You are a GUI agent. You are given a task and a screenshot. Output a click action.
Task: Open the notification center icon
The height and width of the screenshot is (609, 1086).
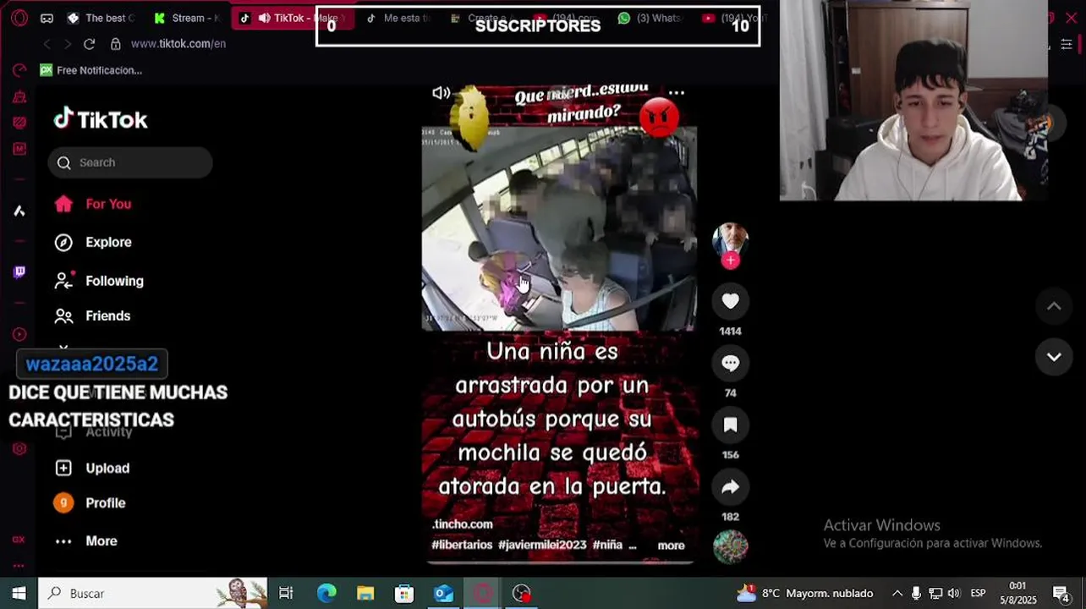point(1061,593)
